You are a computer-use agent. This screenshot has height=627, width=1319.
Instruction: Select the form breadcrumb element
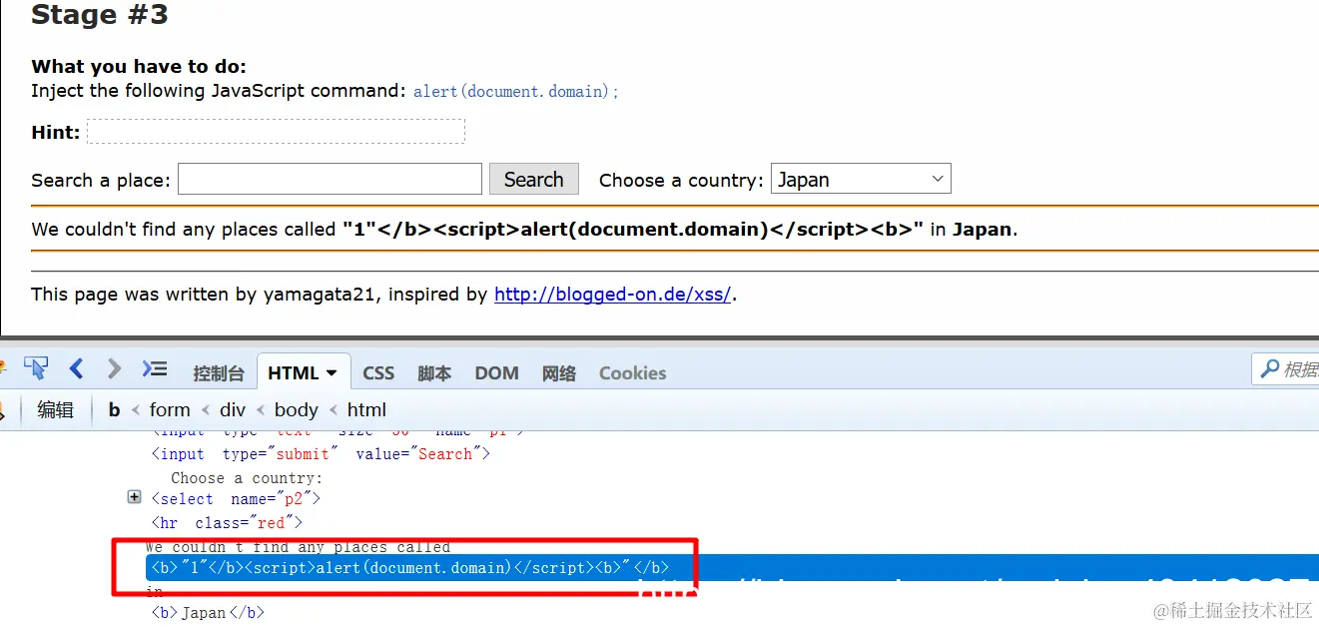click(x=170, y=409)
